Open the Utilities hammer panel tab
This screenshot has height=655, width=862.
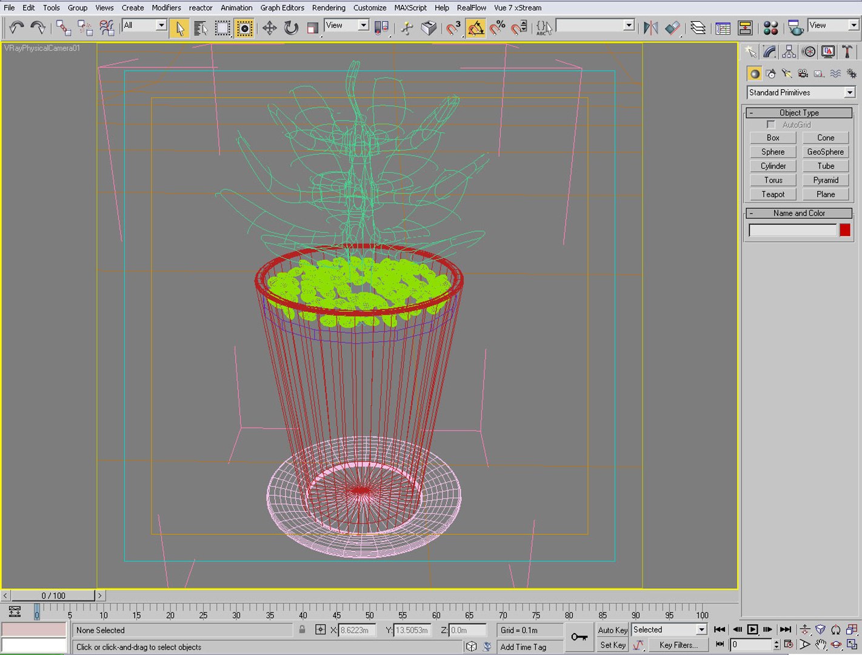coord(847,52)
